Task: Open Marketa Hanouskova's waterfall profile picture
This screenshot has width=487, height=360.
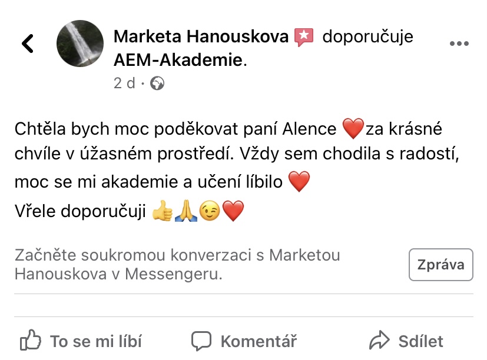Action: (x=80, y=44)
